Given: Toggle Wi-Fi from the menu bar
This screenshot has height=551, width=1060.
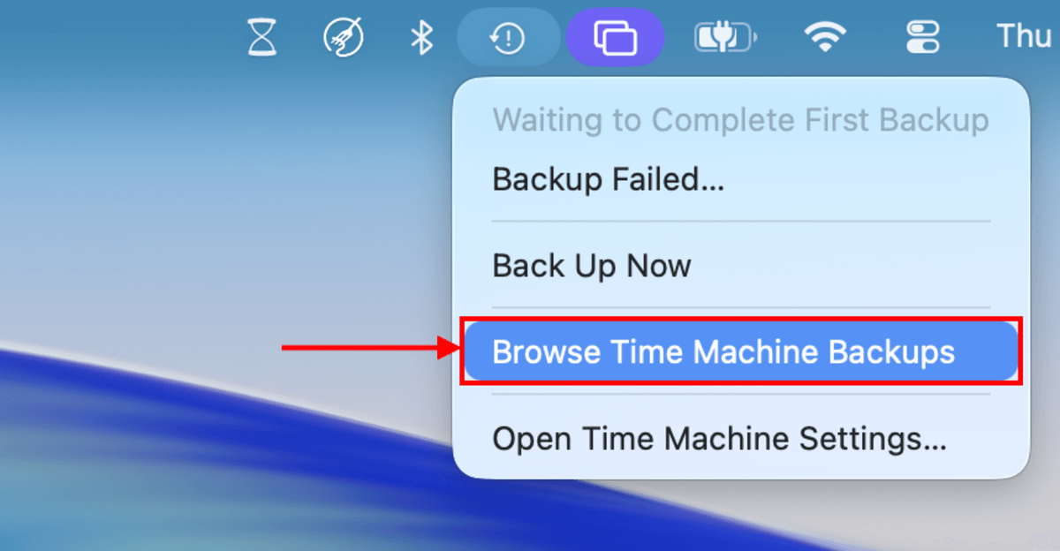Looking at the screenshot, I should tap(825, 36).
